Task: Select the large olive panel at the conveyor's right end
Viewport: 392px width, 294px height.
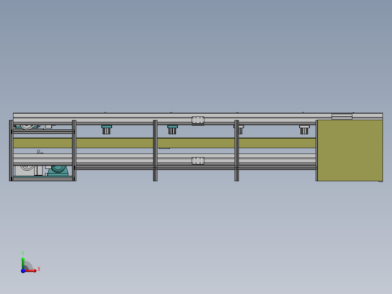Action: coord(350,150)
